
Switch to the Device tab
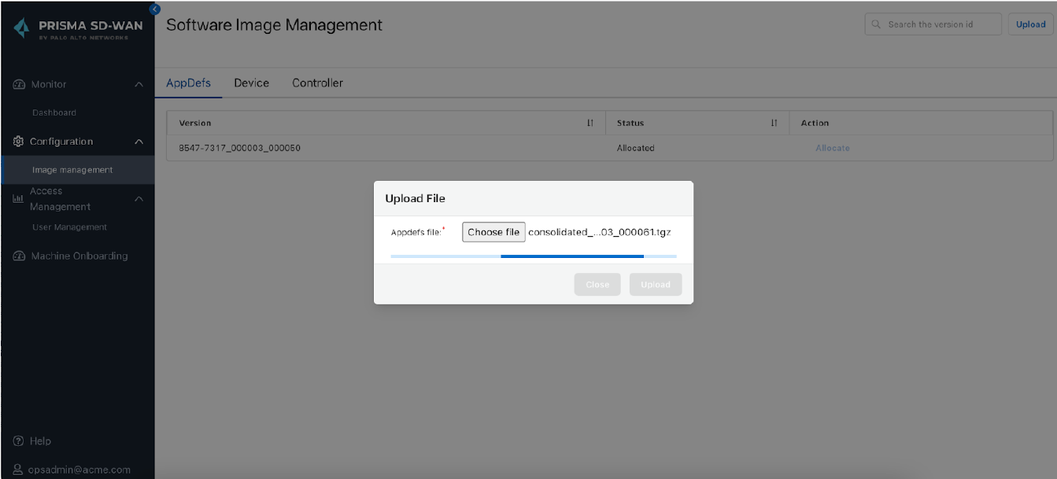(x=251, y=83)
